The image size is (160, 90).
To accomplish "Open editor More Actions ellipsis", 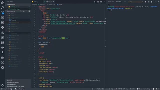I will (104, 2).
